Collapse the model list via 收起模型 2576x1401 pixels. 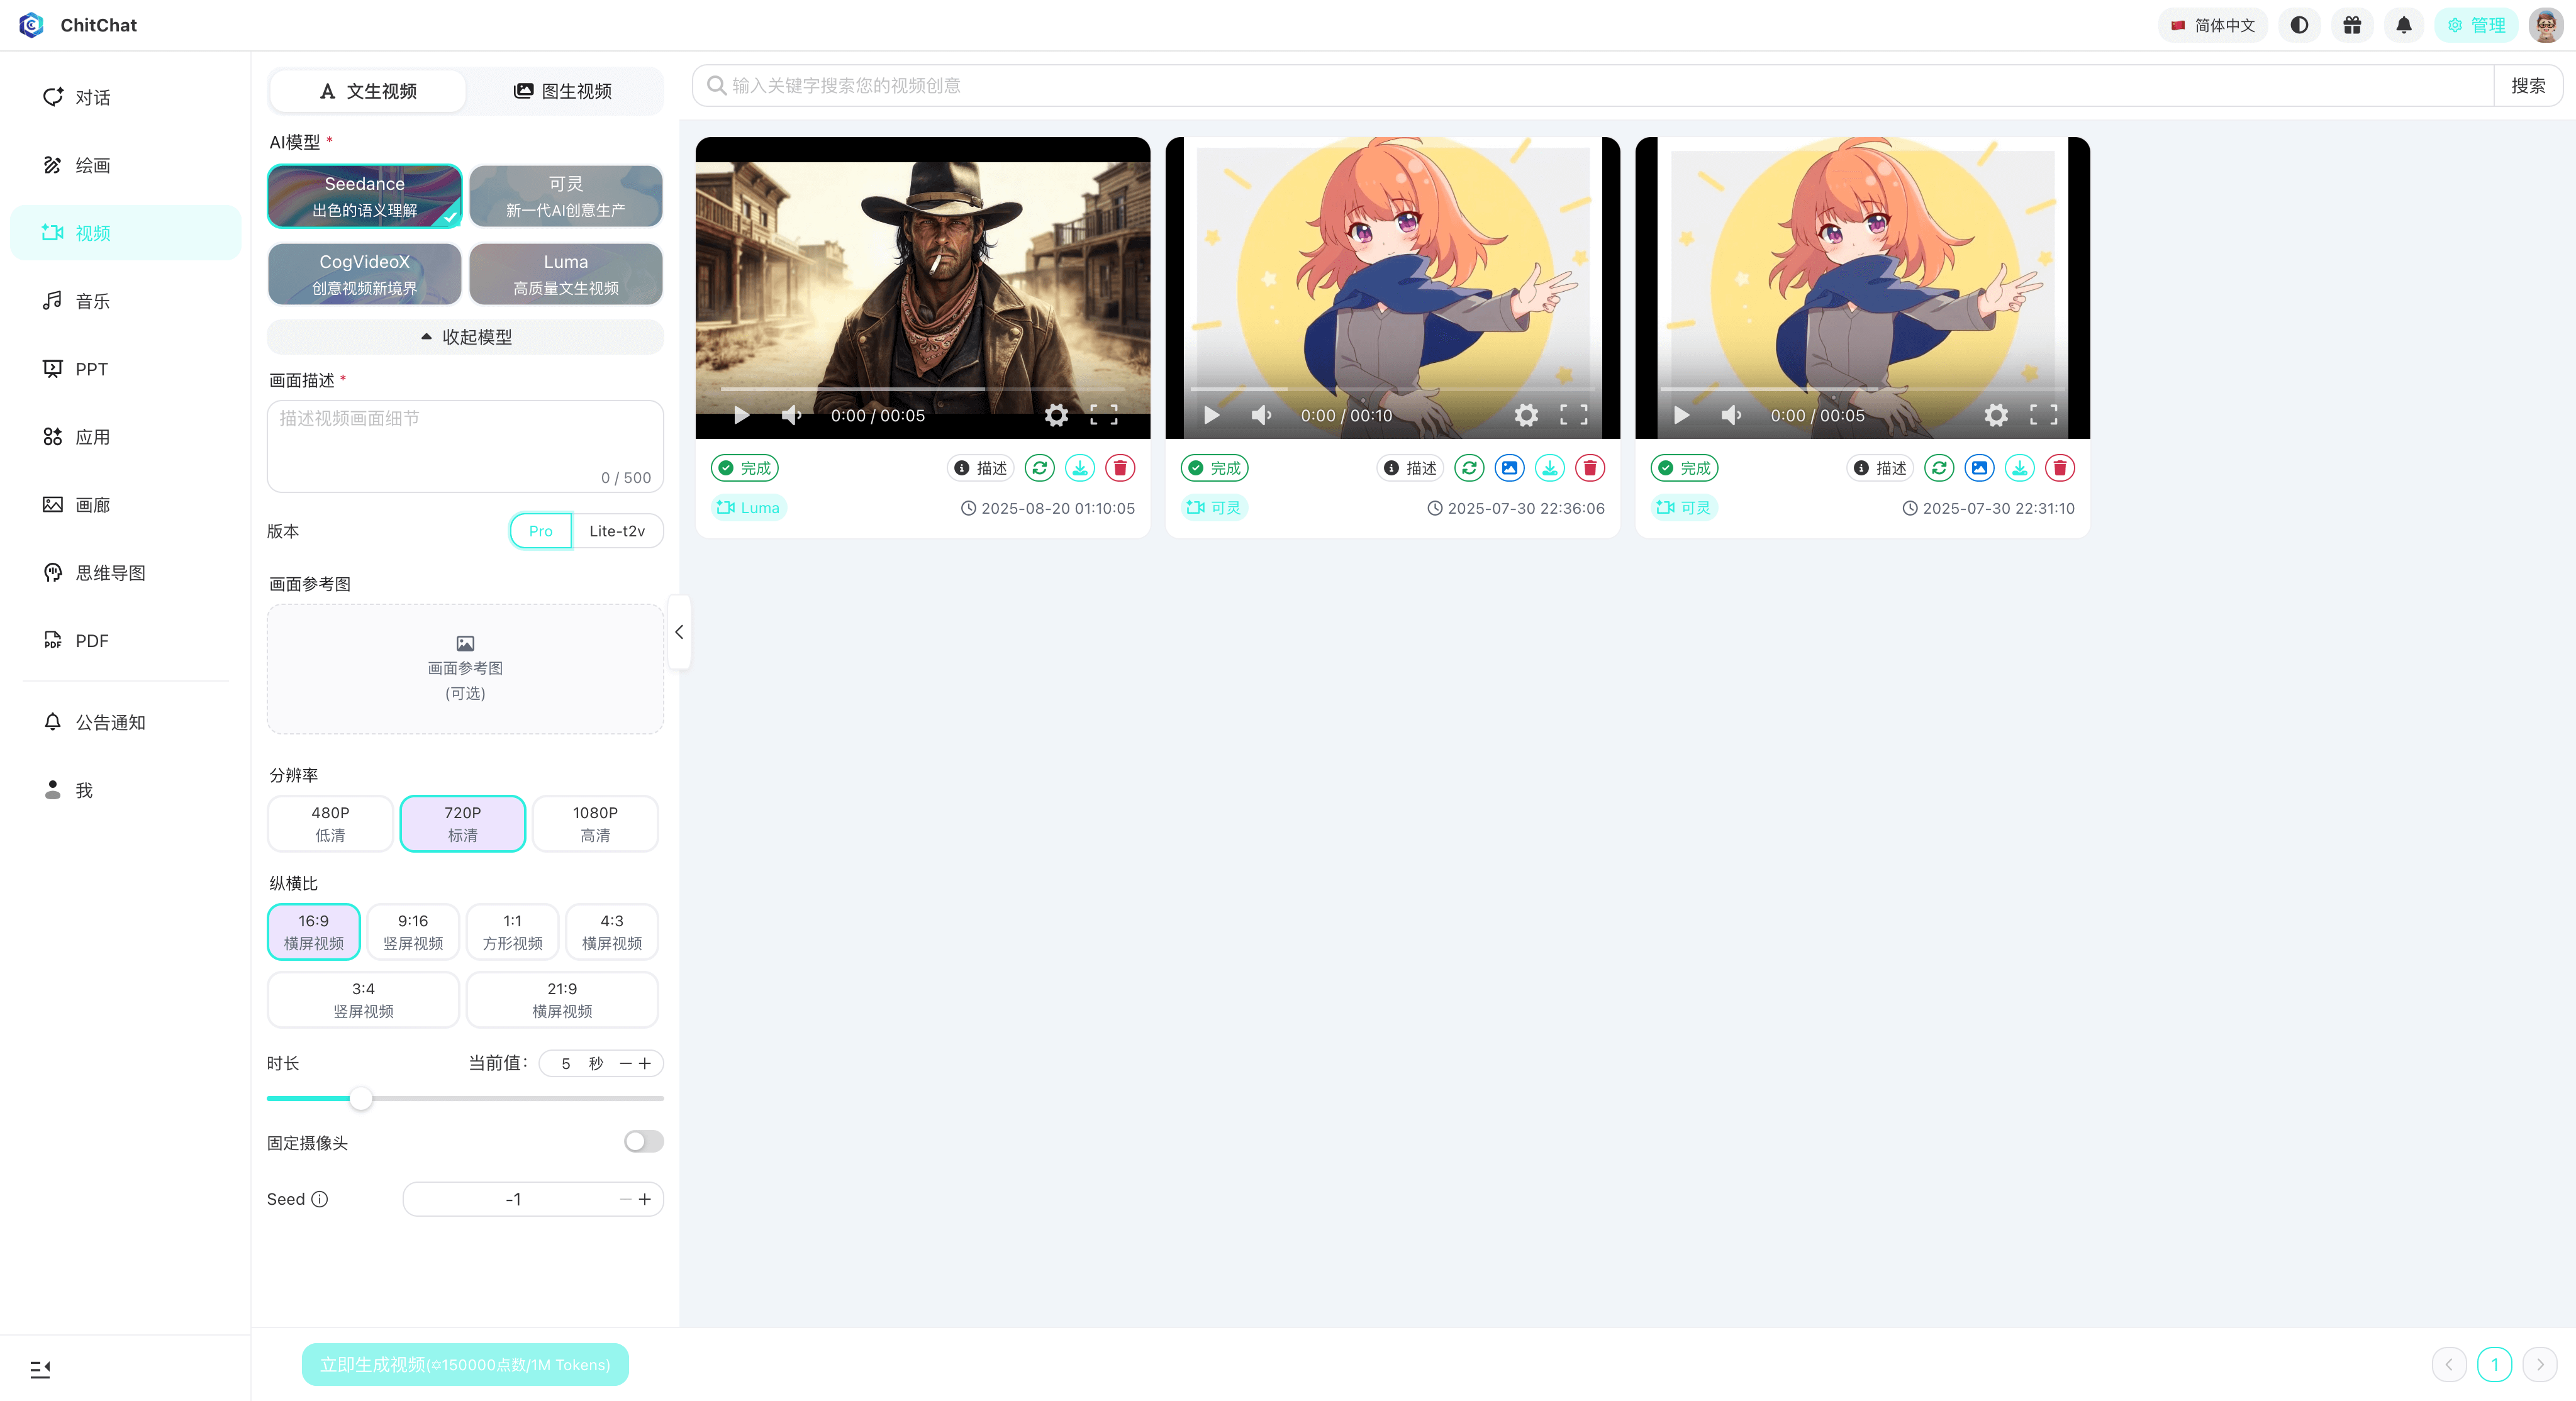[x=465, y=337]
